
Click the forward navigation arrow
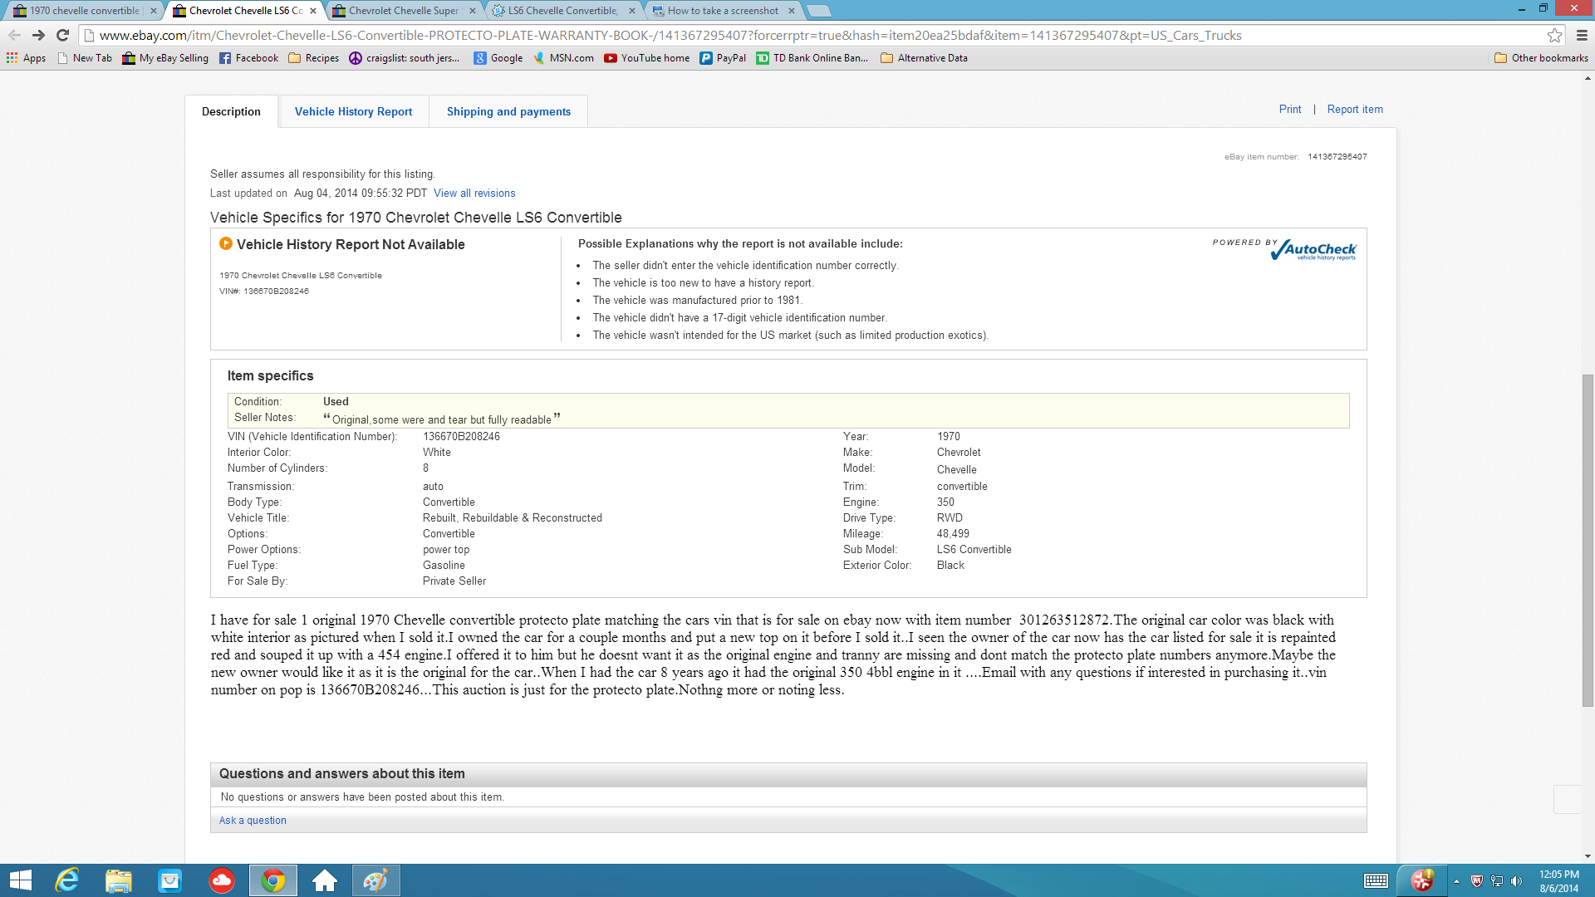pyautogui.click(x=38, y=35)
